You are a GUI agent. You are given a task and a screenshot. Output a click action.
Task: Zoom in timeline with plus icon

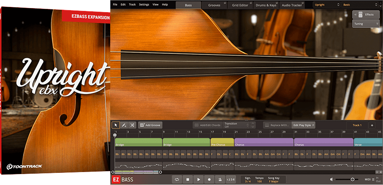381,172
